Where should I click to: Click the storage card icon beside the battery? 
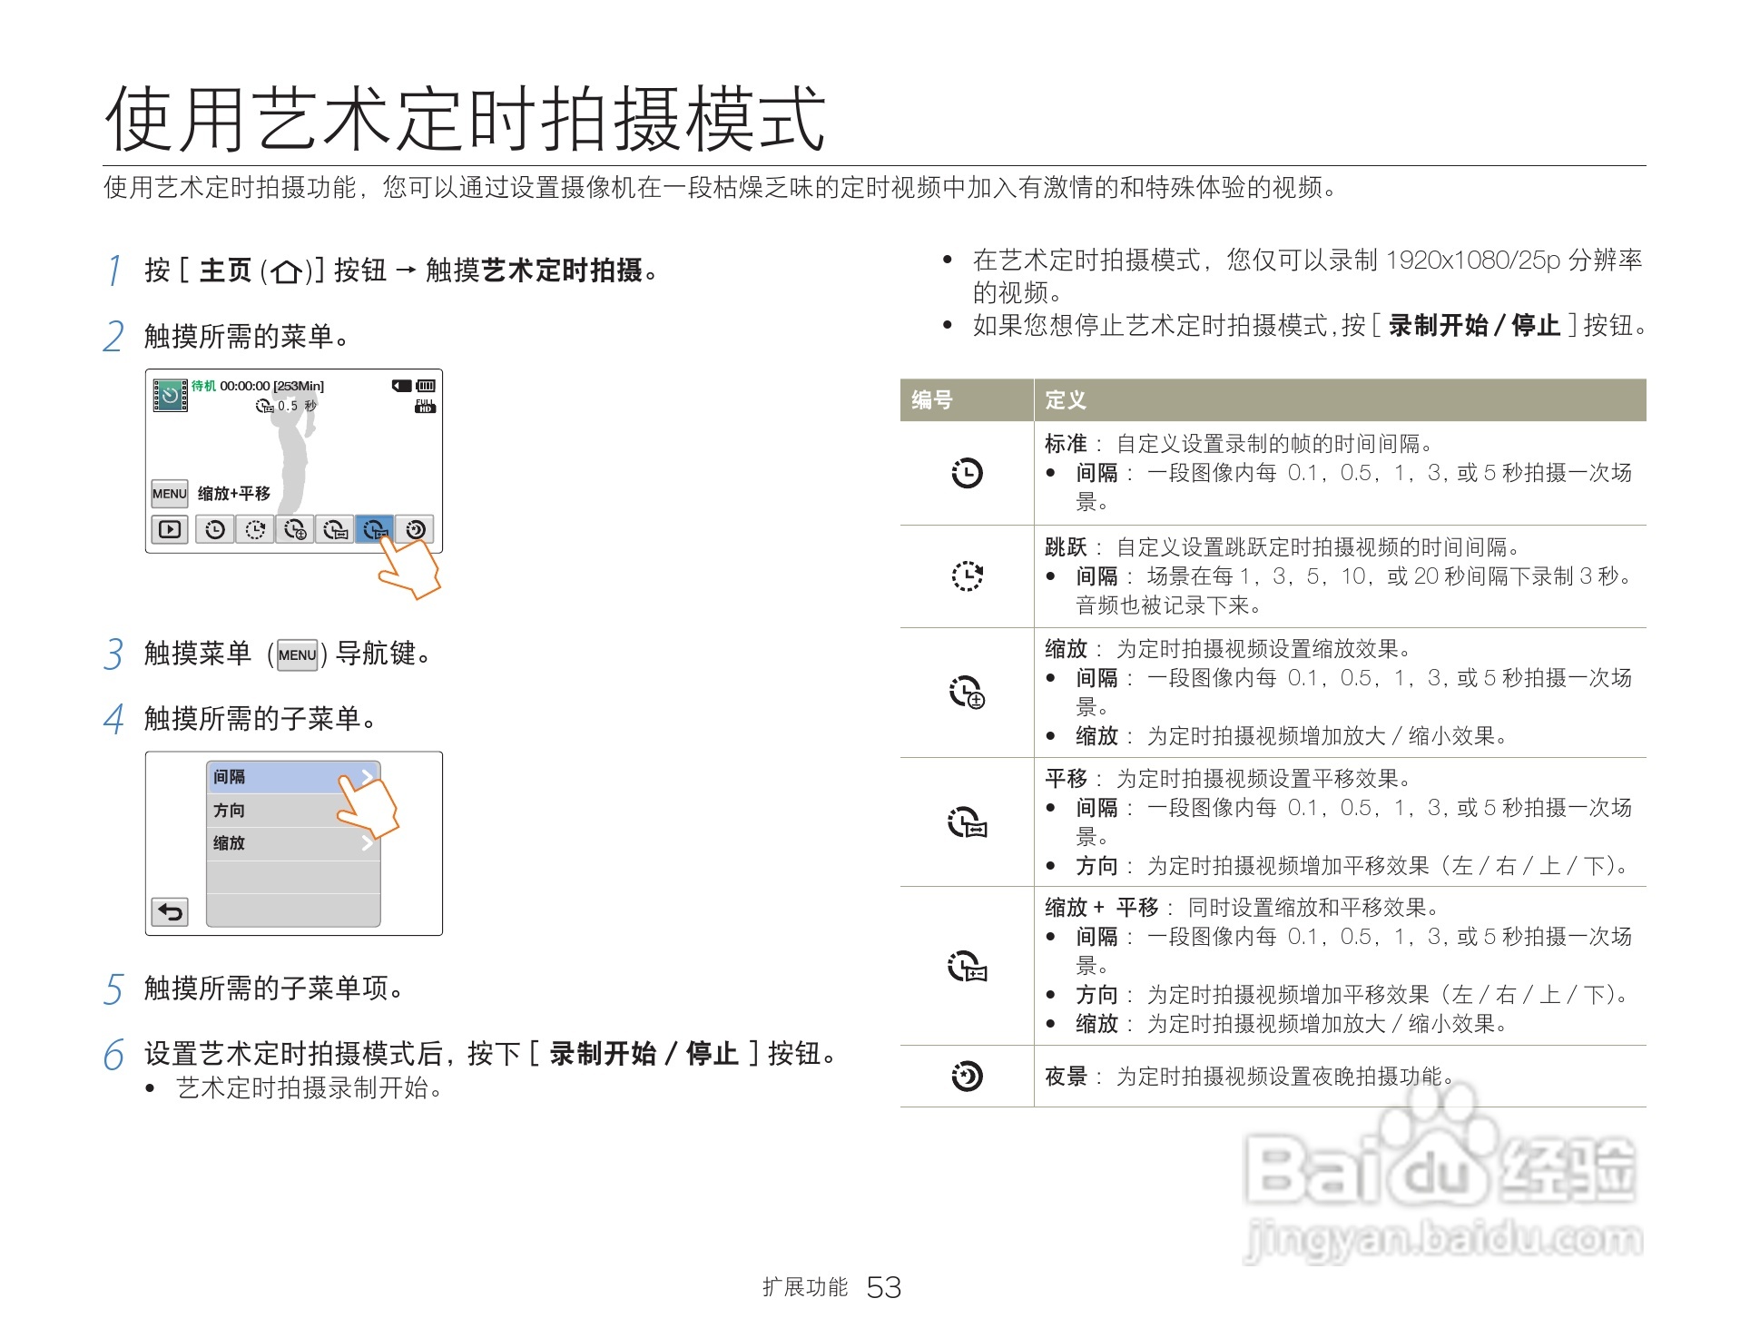click(x=402, y=386)
